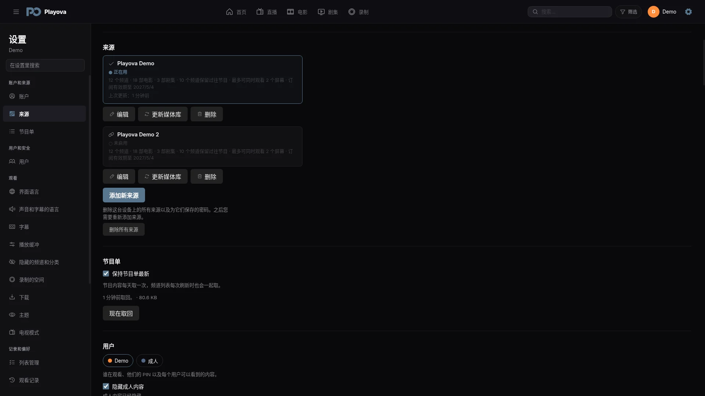Click 删除 under Playova Demo 2
The height and width of the screenshot is (396, 705).
click(x=207, y=176)
